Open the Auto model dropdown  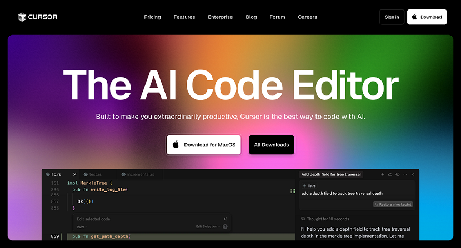[x=82, y=226]
